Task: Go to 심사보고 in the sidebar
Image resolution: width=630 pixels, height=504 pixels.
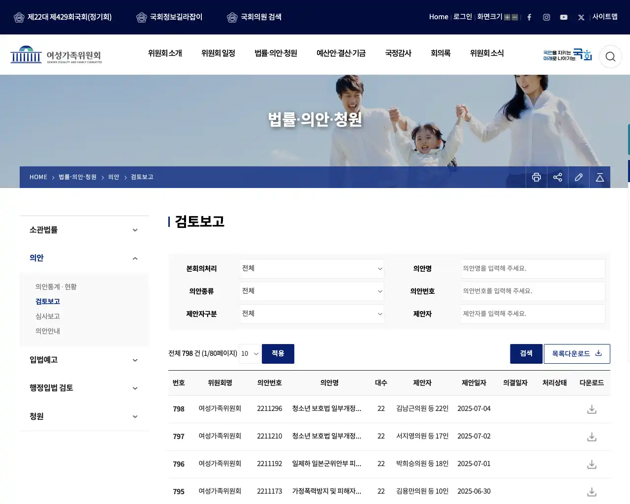Action: point(48,316)
